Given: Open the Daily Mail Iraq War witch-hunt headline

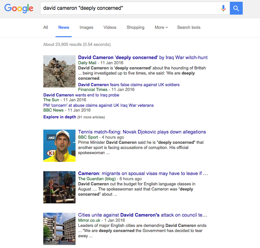Looking at the screenshot, I should pyautogui.click(x=143, y=58).
